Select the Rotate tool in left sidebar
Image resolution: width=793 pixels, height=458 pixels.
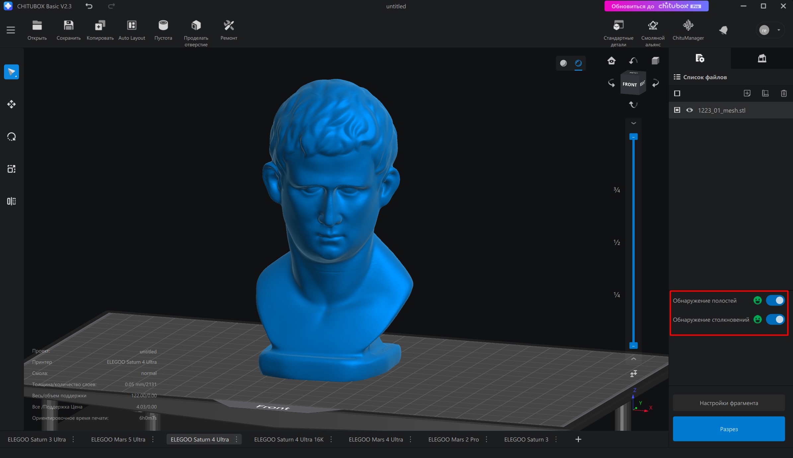(11, 137)
